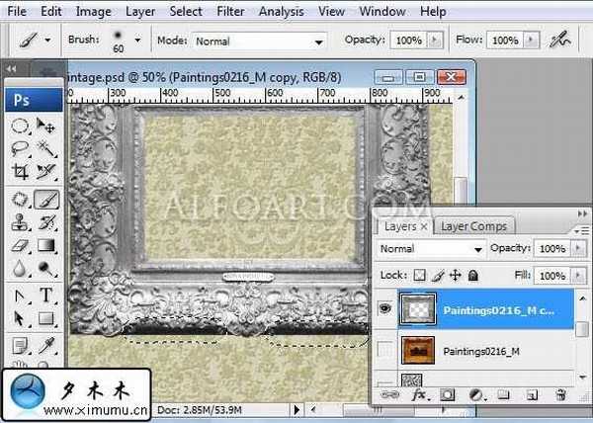Select the Move tool
The height and width of the screenshot is (423, 593).
tap(45, 126)
